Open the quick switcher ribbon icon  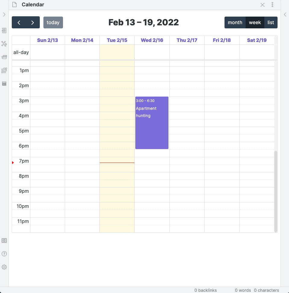click(x=4, y=30)
